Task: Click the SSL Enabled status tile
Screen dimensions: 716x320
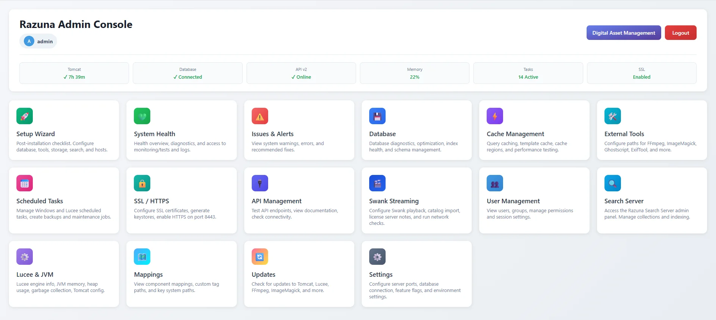Action: click(x=642, y=73)
